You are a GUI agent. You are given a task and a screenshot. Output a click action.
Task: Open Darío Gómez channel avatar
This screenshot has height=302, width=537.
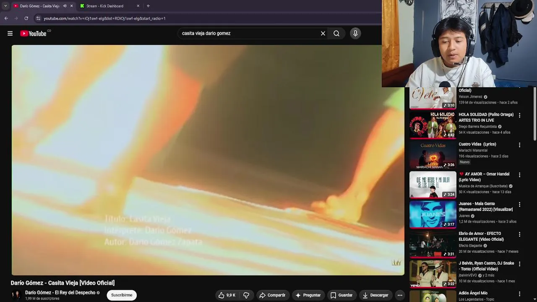16,295
